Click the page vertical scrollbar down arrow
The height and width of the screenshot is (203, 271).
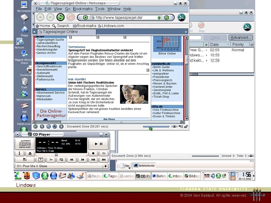[186, 118]
